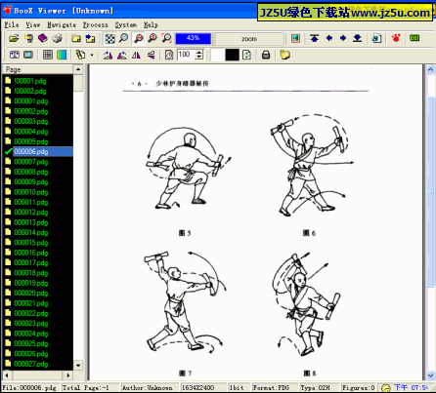This screenshot has width=436, height=393.
Task: Click the document viewer scroll up arrow
Action: tap(430, 69)
